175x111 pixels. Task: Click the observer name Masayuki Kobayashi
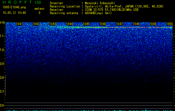[100, 3]
